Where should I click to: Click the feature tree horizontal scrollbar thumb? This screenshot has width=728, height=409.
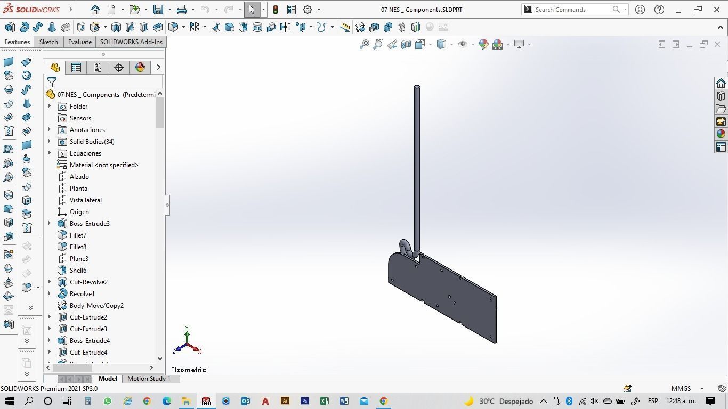pos(72,367)
